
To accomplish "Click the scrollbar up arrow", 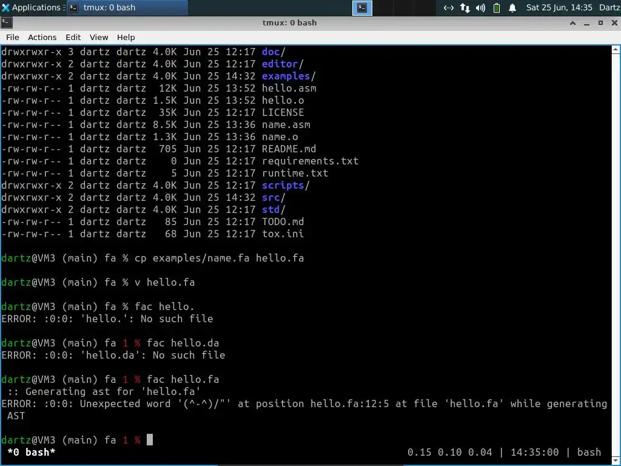I will (x=616, y=50).
